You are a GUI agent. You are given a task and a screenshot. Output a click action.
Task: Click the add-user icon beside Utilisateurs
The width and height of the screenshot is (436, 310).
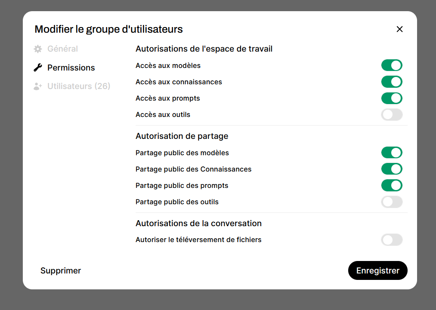point(38,86)
